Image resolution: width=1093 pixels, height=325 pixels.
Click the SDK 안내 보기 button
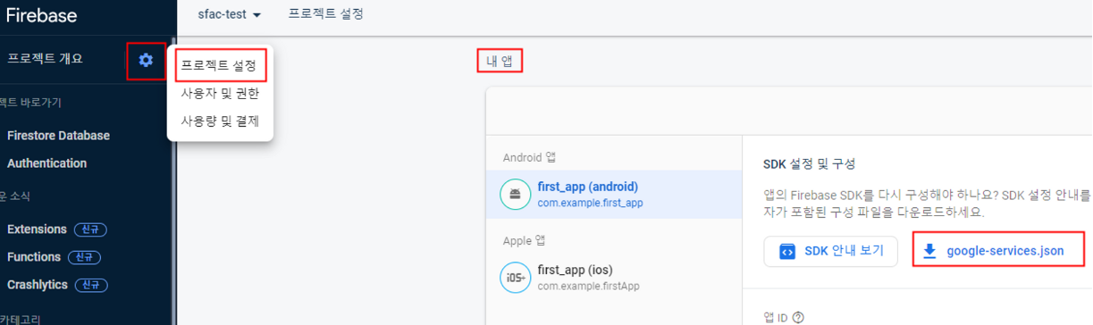[830, 251]
